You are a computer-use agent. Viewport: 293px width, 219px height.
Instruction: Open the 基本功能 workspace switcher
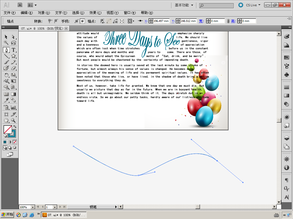click(x=184, y=5)
